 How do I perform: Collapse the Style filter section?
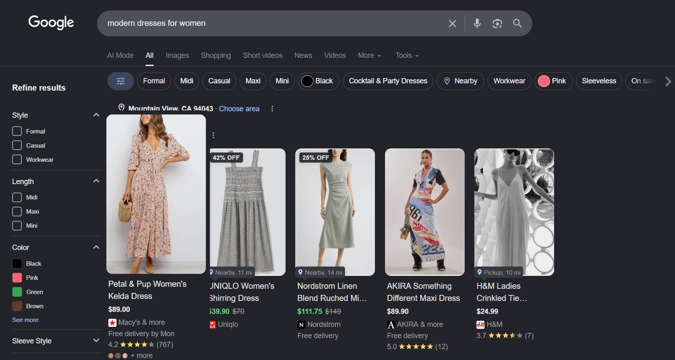(96, 115)
